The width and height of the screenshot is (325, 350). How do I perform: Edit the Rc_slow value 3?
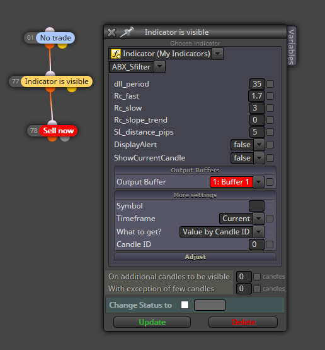point(257,108)
